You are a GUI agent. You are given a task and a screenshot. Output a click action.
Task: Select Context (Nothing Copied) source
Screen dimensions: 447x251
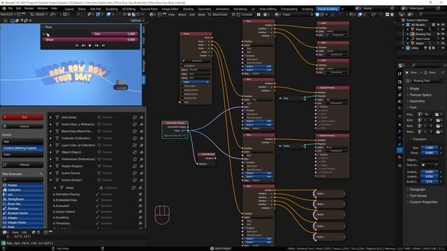(23, 148)
